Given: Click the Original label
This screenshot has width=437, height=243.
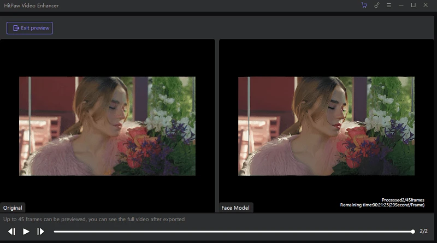Looking at the screenshot, I should click(13, 208).
